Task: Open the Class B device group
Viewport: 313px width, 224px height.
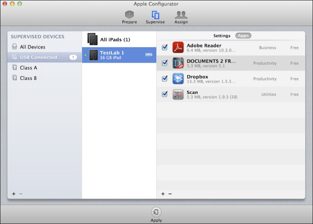Action: (44, 78)
